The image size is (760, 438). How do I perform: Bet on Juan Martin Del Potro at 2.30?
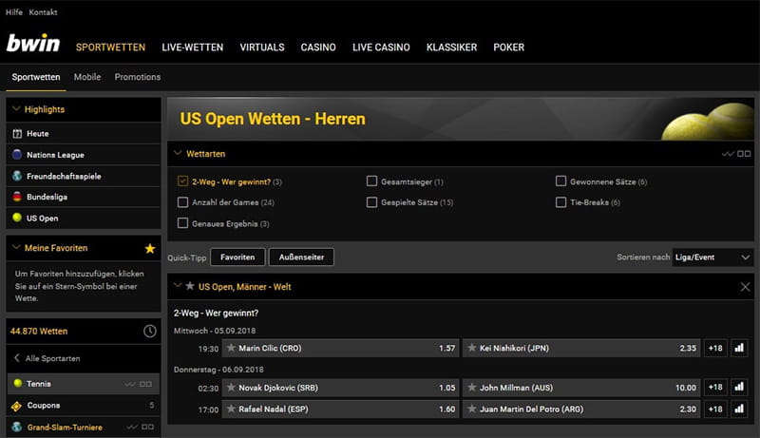(581, 409)
